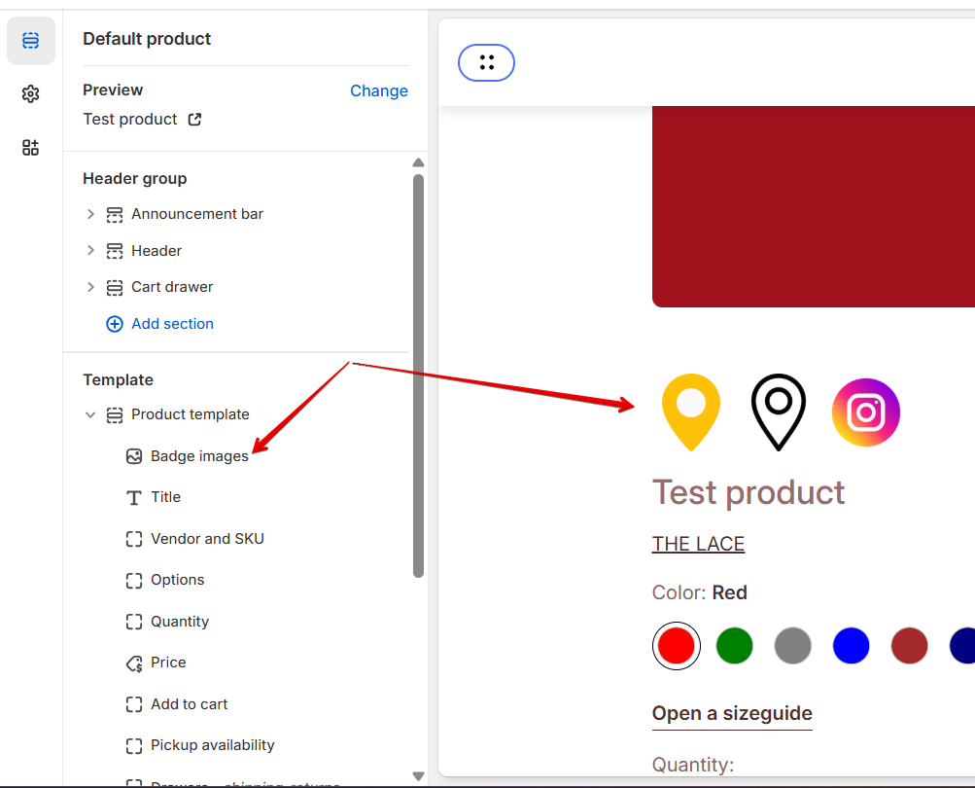The height and width of the screenshot is (788, 975).
Task: Open the Add to cart block
Action: (189, 704)
